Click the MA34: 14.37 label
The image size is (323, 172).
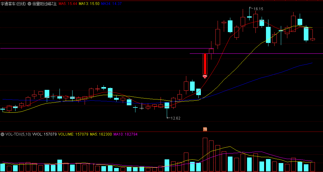[112, 4]
